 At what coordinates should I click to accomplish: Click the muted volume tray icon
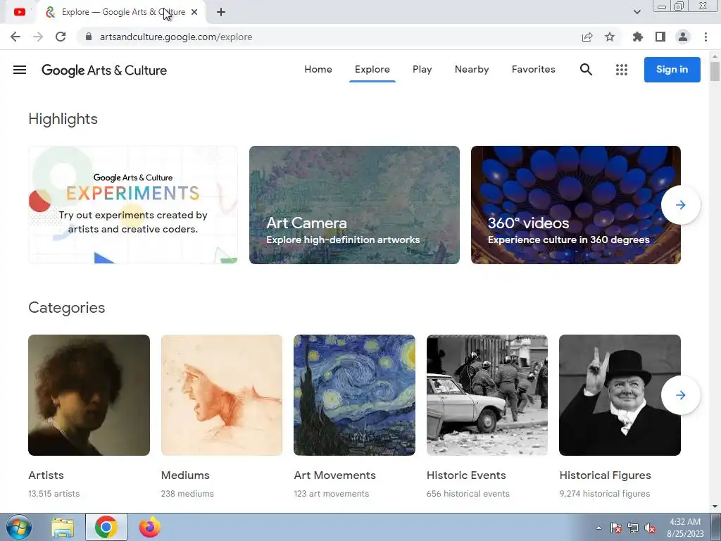pos(650,528)
